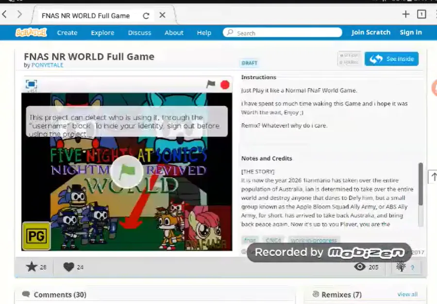Open a new browser tab with plus icon

tap(406, 14)
